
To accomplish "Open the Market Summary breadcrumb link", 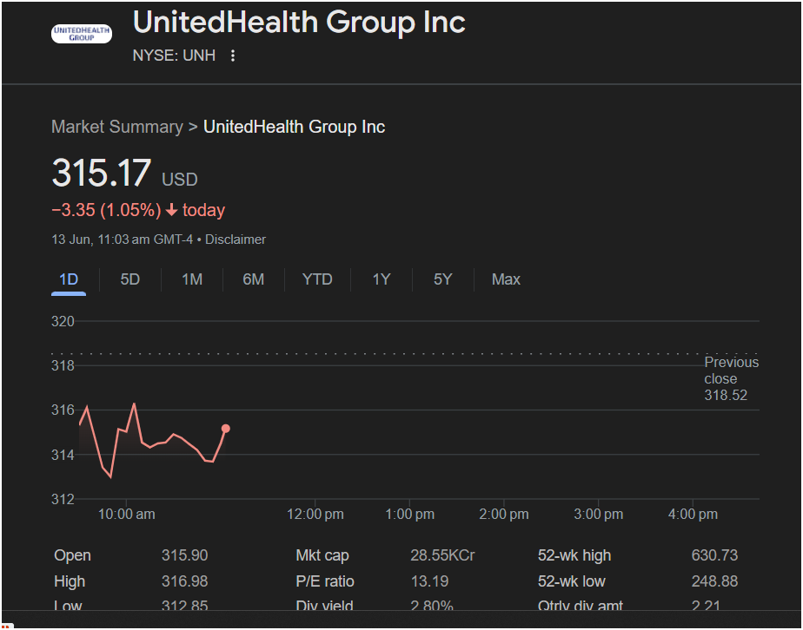I will pos(117,127).
